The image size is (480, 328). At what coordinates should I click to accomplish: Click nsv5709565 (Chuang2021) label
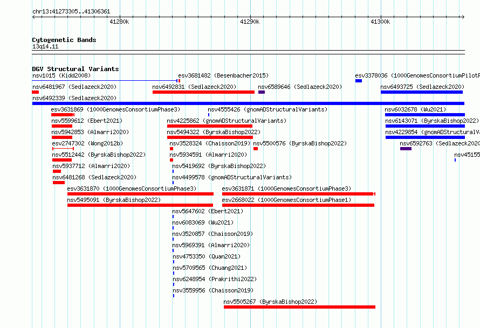210,268
